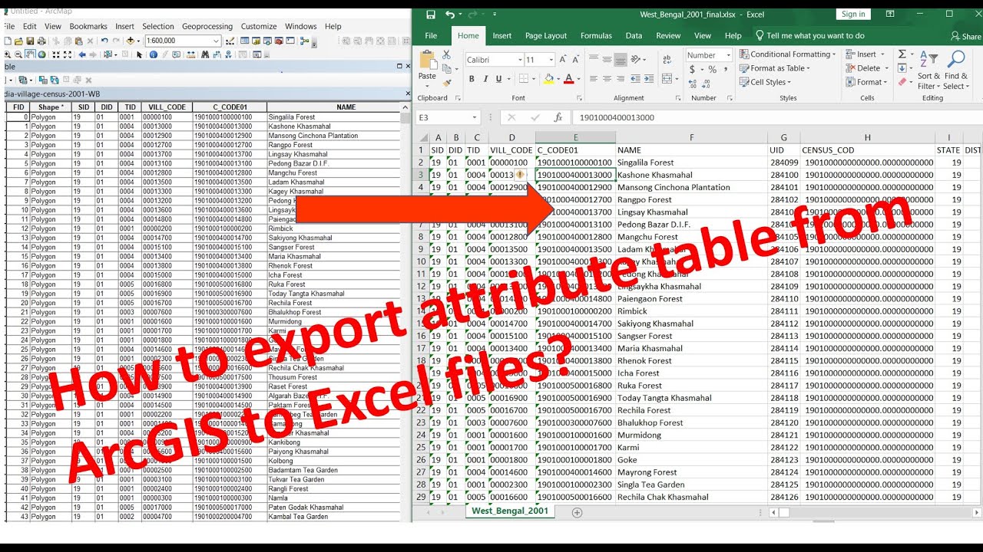The width and height of the screenshot is (983, 552).
Task: Select ArcMap Identify info tool
Action: pyautogui.click(x=154, y=54)
